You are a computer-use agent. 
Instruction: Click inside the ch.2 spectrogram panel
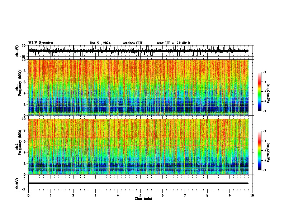(x=138, y=147)
